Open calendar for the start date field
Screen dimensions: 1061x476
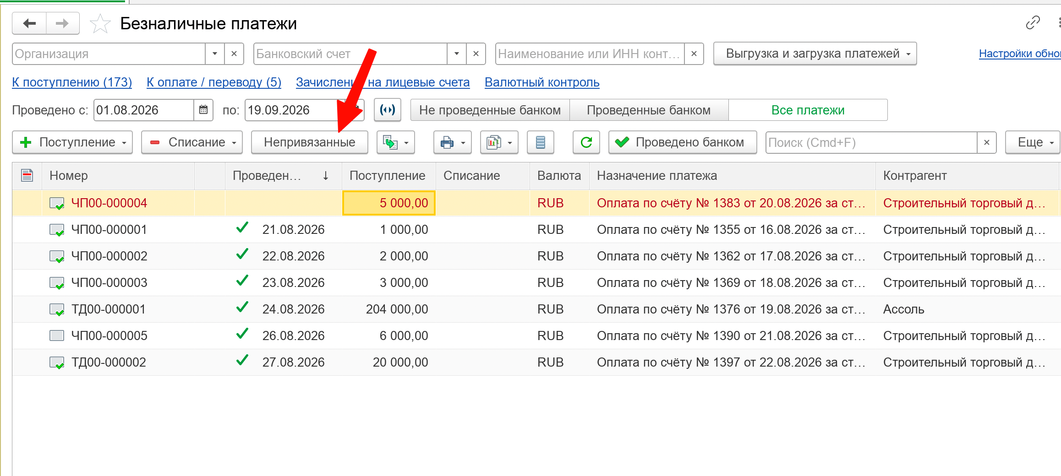[x=203, y=110]
